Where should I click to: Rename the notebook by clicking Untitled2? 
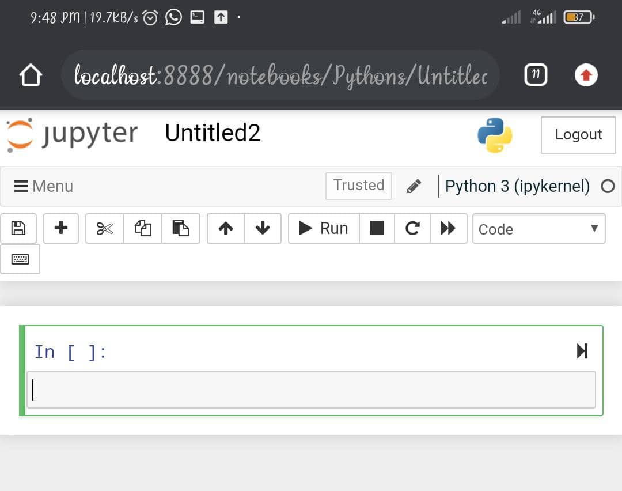pyautogui.click(x=213, y=133)
